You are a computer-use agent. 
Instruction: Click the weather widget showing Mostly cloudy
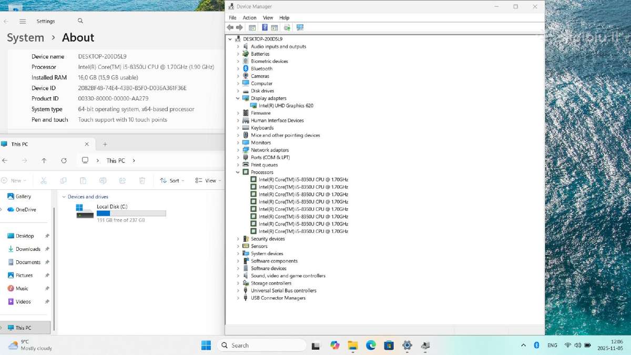click(30, 345)
